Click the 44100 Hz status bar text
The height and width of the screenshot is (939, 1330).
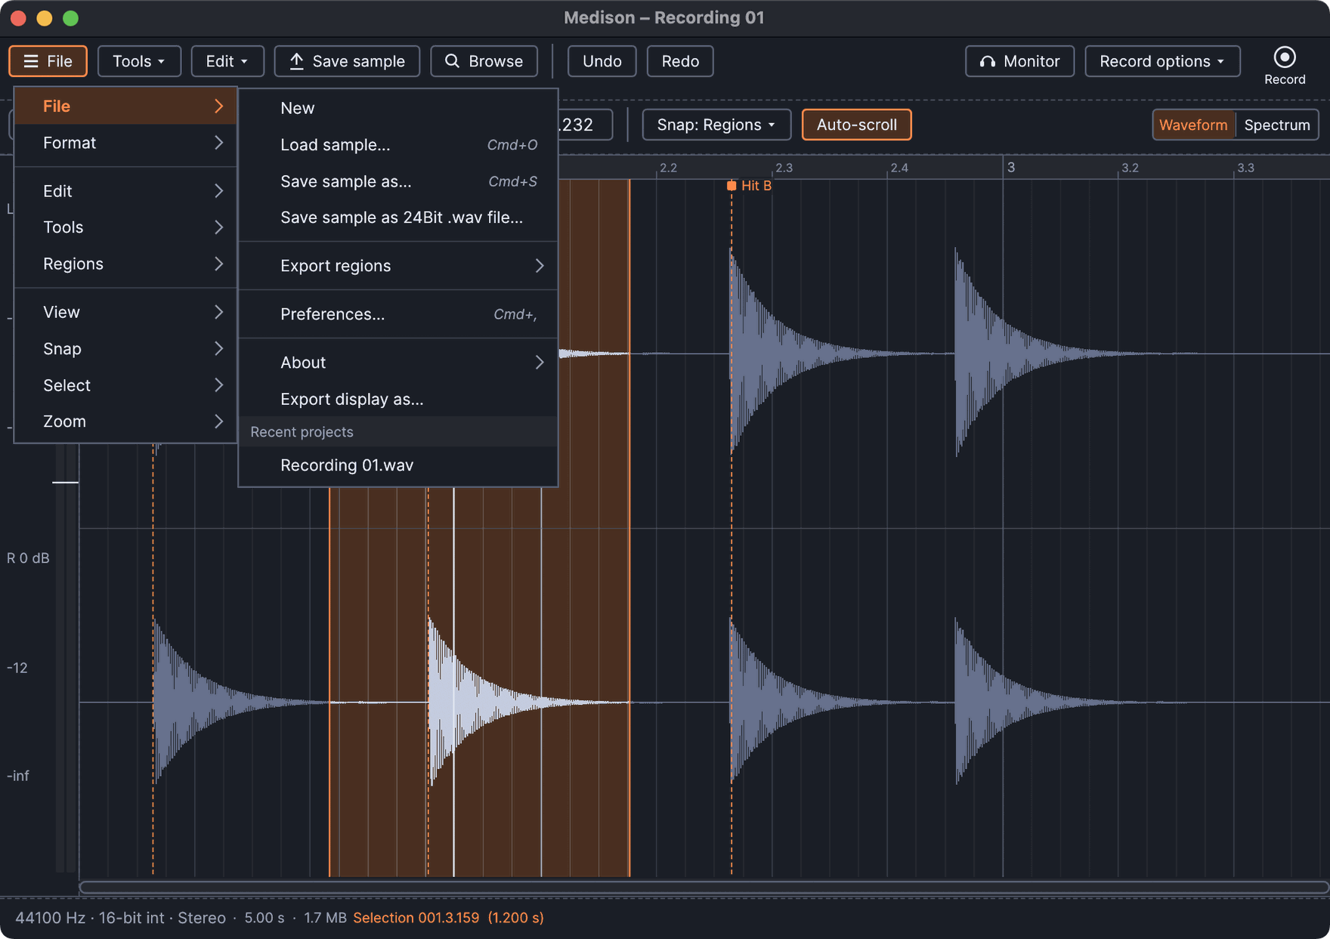(x=50, y=918)
